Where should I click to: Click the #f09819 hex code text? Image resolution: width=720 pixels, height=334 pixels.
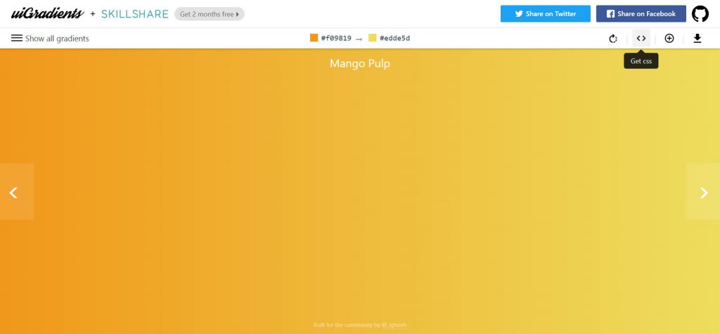[x=336, y=39]
